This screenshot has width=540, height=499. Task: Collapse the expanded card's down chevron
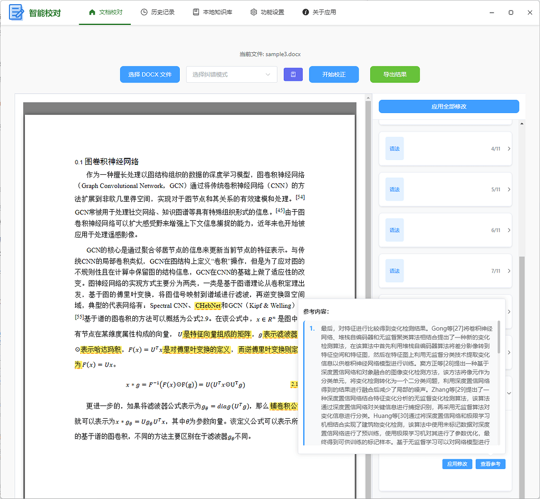(509, 393)
